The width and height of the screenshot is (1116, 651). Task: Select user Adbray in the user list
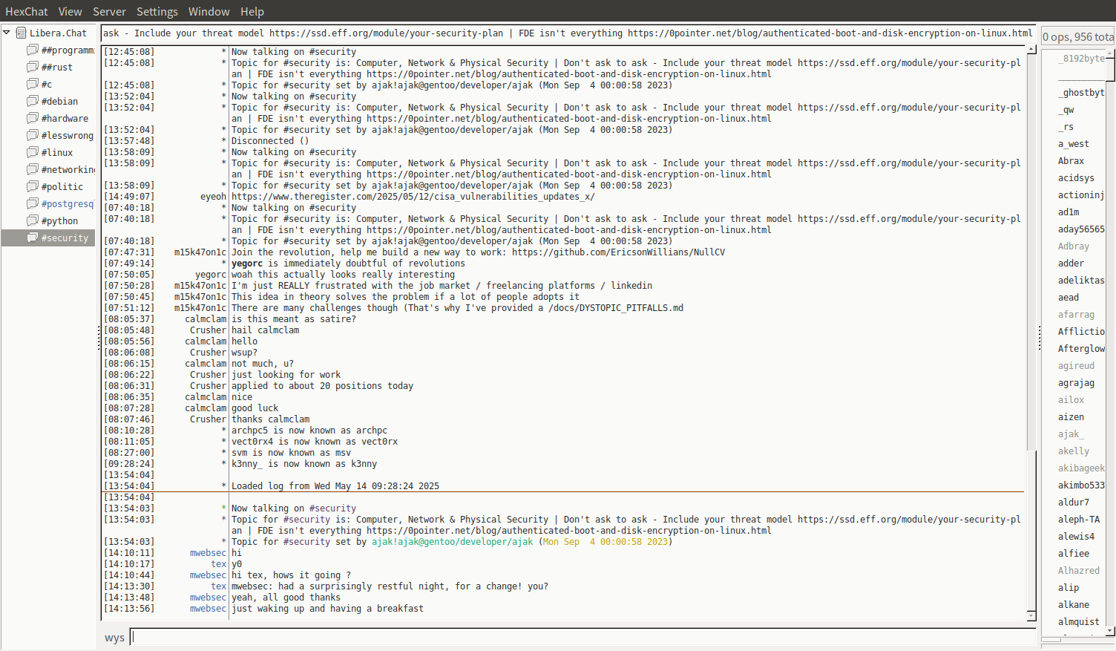[x=1073, y=246]
